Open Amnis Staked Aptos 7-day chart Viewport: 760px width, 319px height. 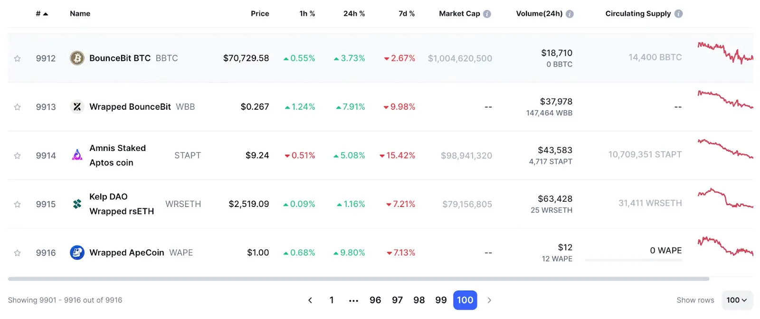(x=725, y=149)
